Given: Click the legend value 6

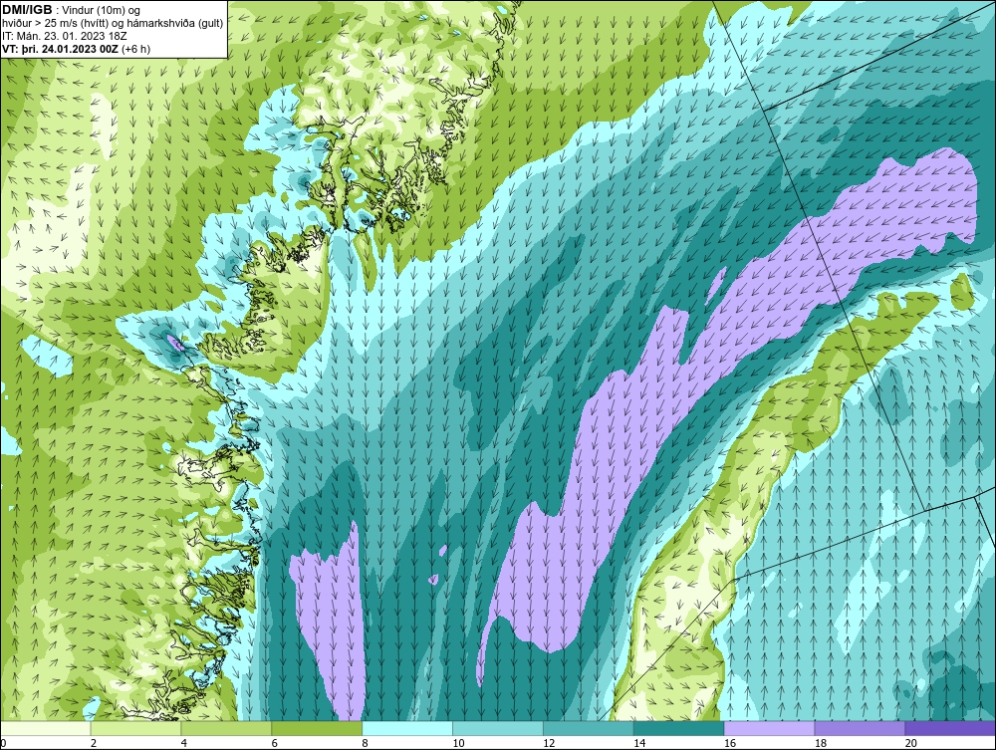Looking at the screenshot, I should click(275, 743).
